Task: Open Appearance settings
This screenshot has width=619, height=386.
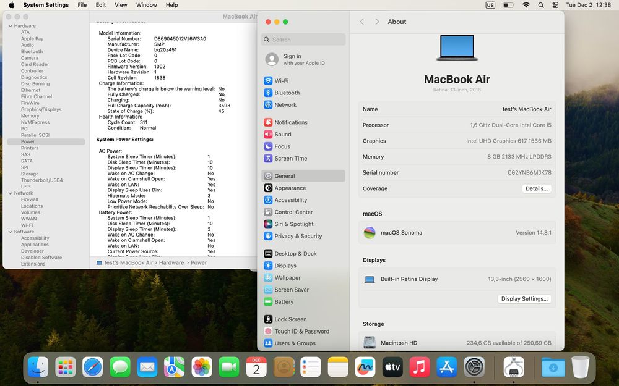Action: point(303,188)
